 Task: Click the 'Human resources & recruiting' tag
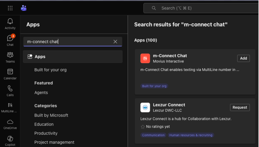[191, 135]
